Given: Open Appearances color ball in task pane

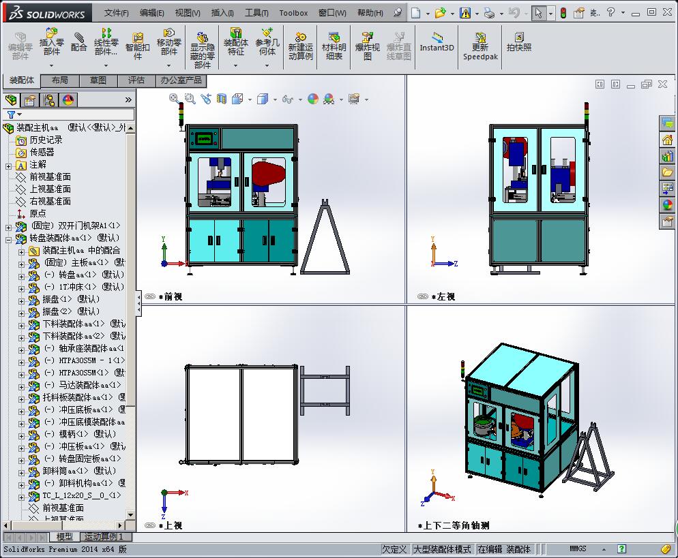Looking at the screenshot, I should 667,204.
